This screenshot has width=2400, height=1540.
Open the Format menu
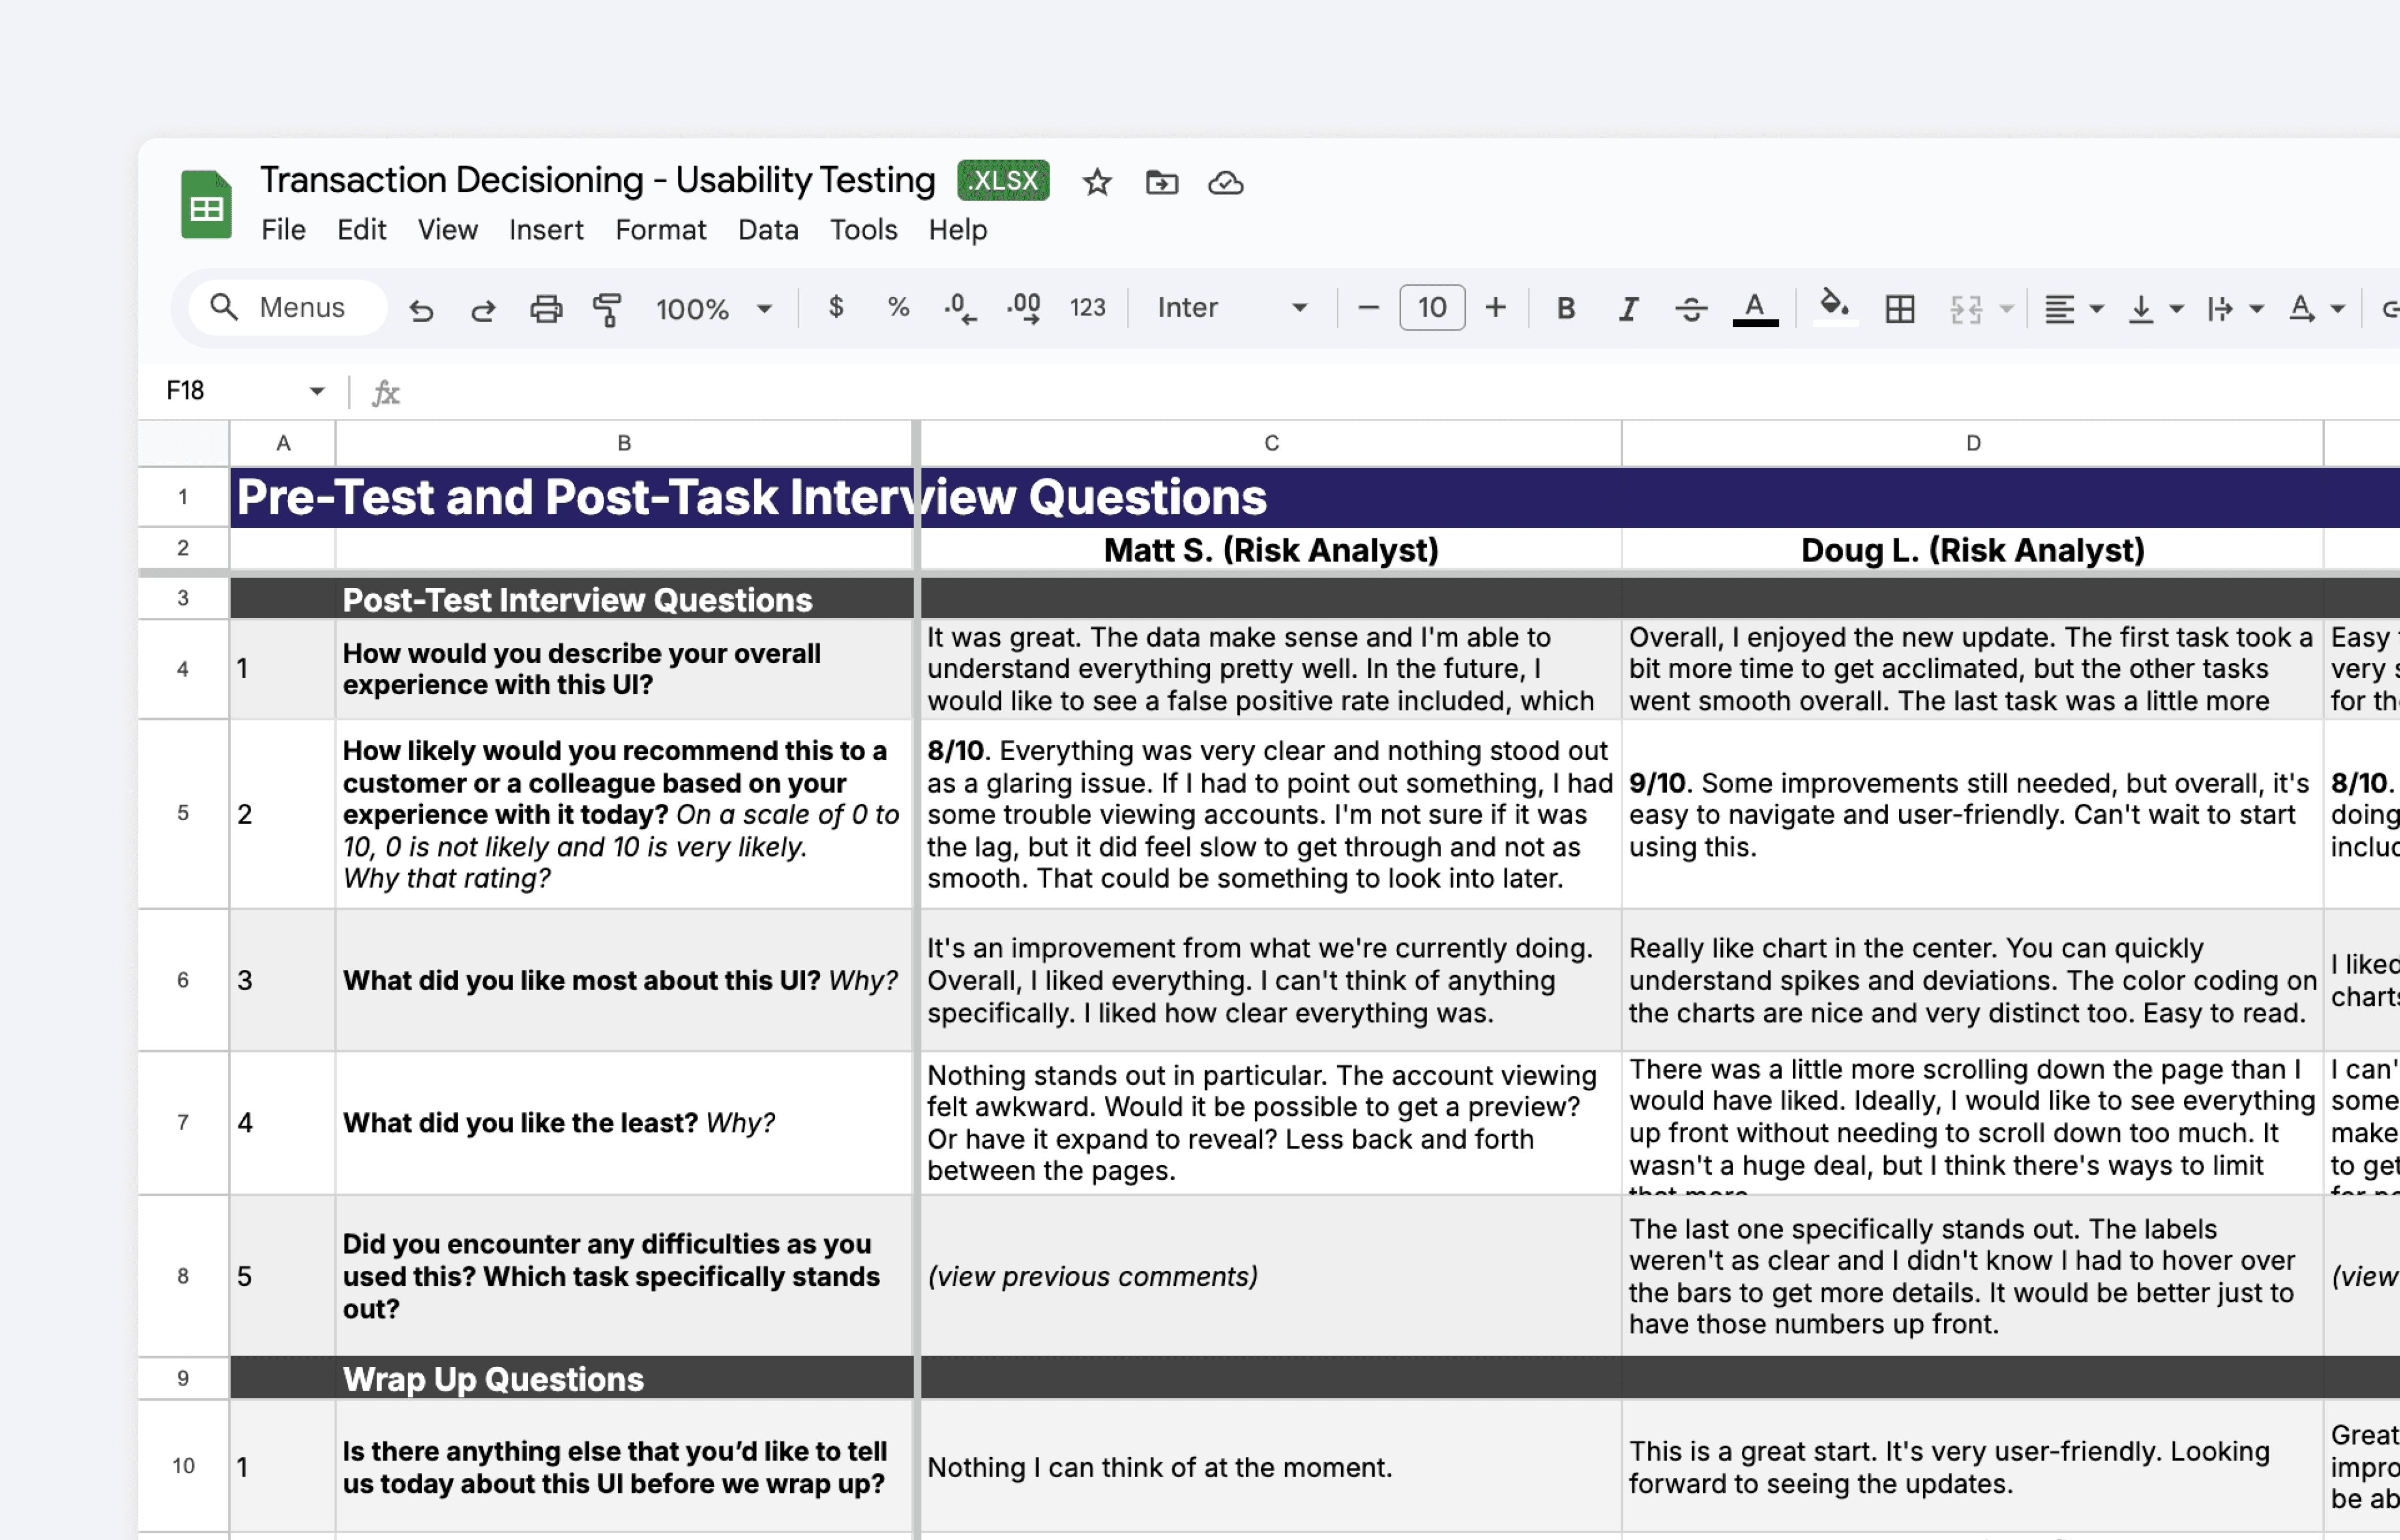pyautogui.click(x=660, y=230)
